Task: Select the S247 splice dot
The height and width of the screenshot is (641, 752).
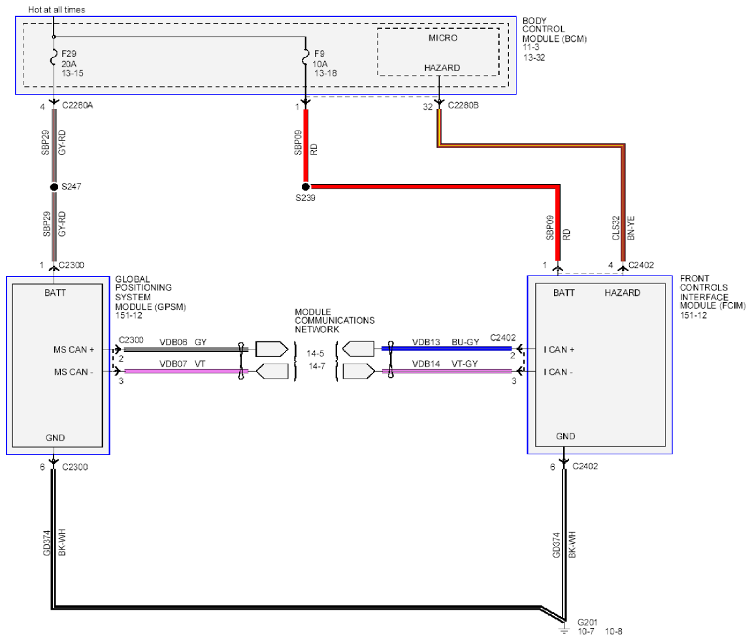Action: coord(54,187)
